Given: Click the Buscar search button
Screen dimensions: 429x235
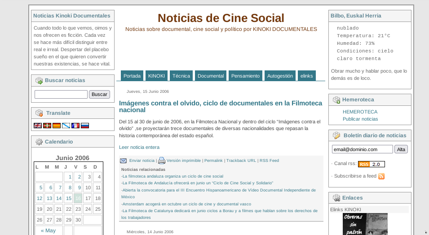Looking at the screenshot, I should coord(99,94).
